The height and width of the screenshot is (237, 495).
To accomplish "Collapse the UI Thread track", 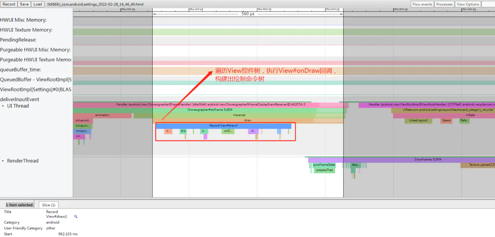I will click(3, 106).
